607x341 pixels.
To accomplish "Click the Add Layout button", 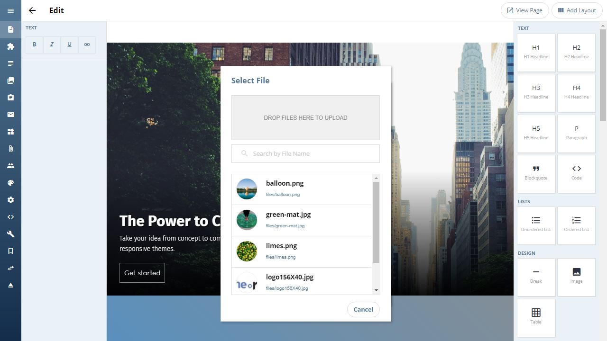I will click(577, 10).
